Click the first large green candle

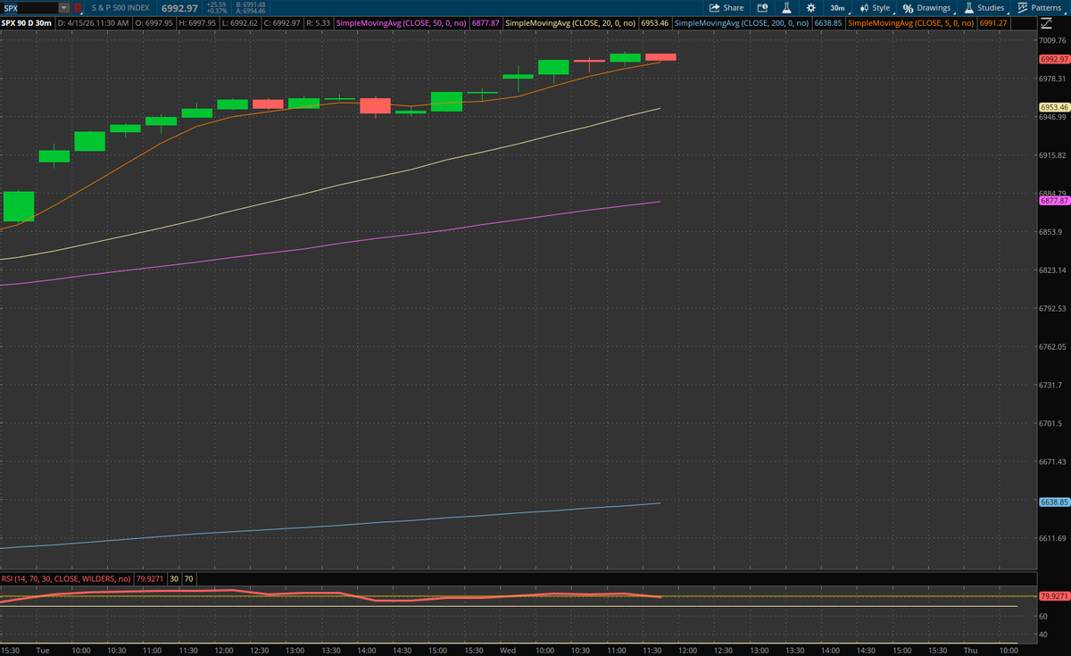tap(18, 206)
